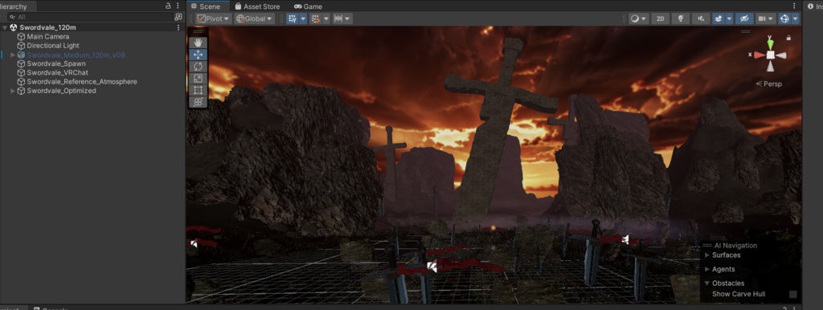Toggle hidden objects visibility eye icon

pos(743,18)
